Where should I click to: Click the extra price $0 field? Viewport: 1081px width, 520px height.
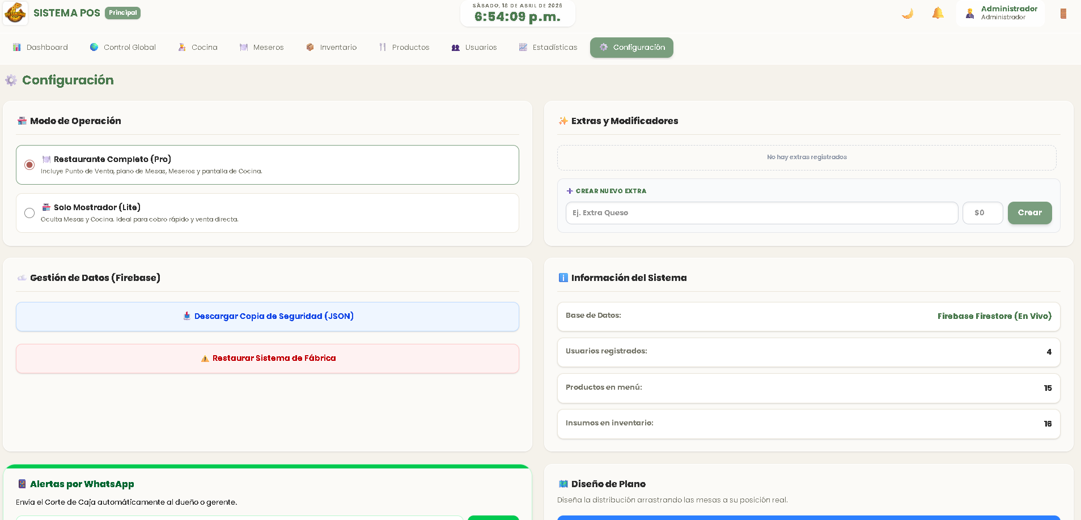click(982, 213)
